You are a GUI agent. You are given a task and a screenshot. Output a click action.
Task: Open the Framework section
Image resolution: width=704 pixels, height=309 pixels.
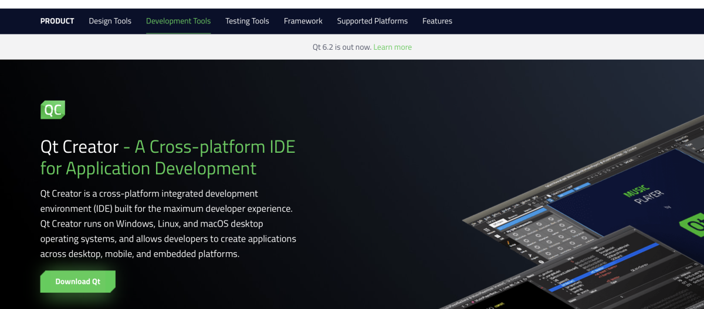pos(303,21)
